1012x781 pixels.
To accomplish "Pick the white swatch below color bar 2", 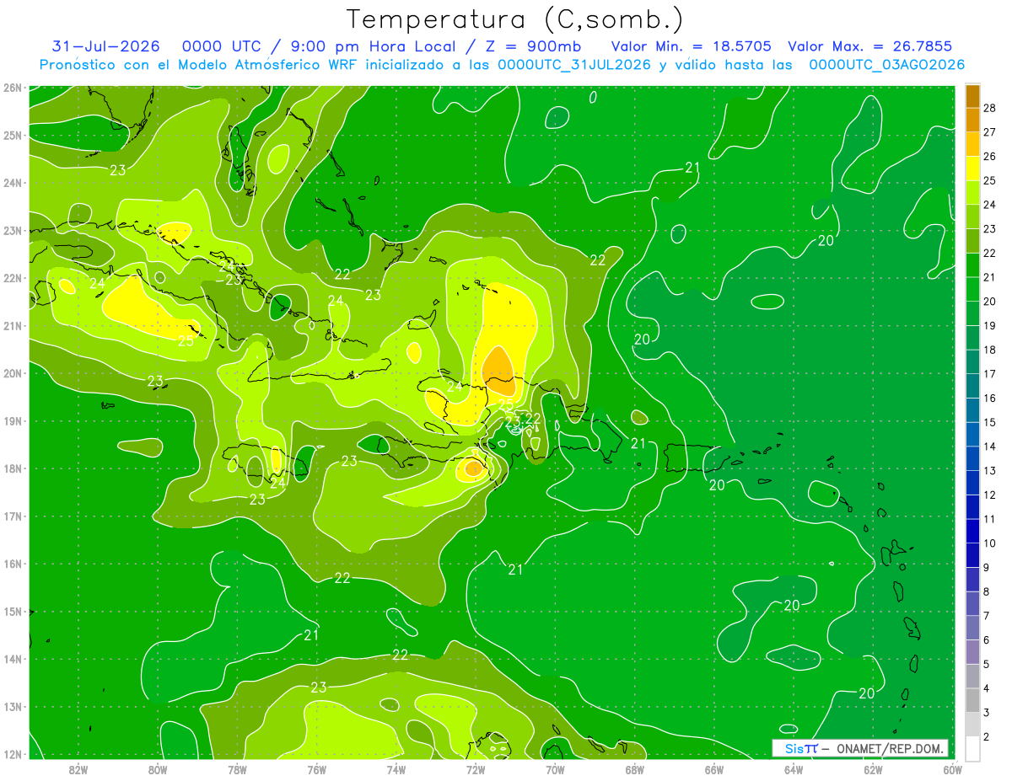I will click(972, 748).
